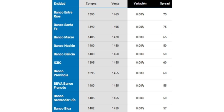The height and width of the screenshot is (112, 224).
Task: Click the Venta column header
Action: tap(115, 4)
